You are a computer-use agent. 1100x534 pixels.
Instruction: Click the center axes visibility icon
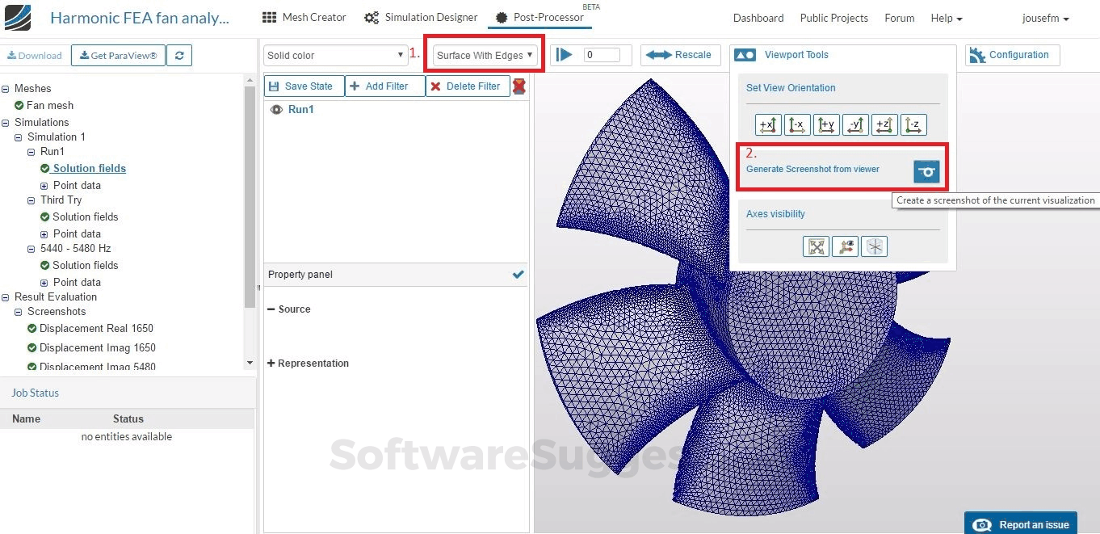874,246
